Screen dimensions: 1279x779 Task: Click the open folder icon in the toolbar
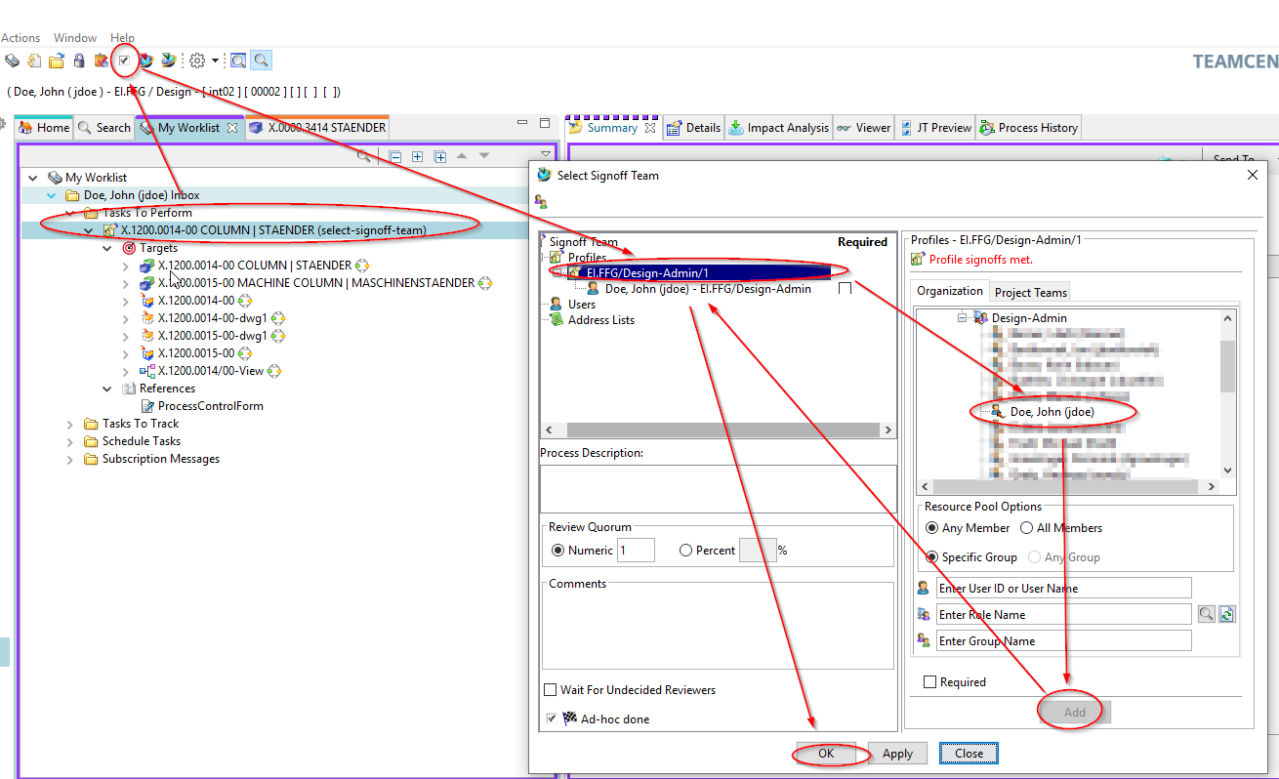pos(57,61)
